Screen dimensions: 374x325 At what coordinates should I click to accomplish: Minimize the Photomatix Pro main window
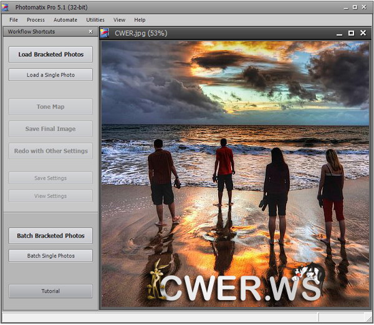343,7
